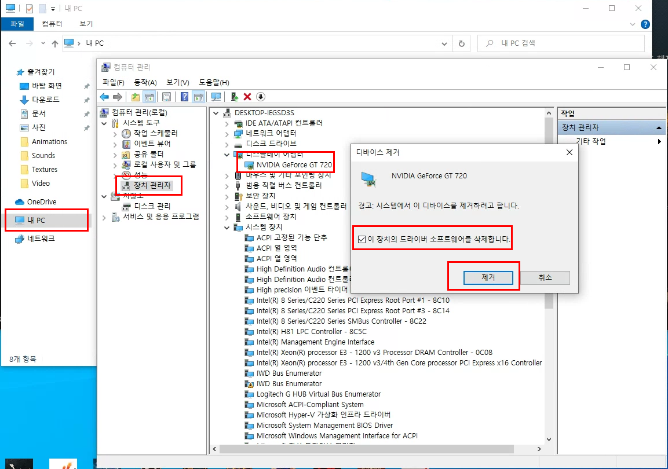Click the red X uninstall device icon
668x469 pixels.
(x=247, y=96)
